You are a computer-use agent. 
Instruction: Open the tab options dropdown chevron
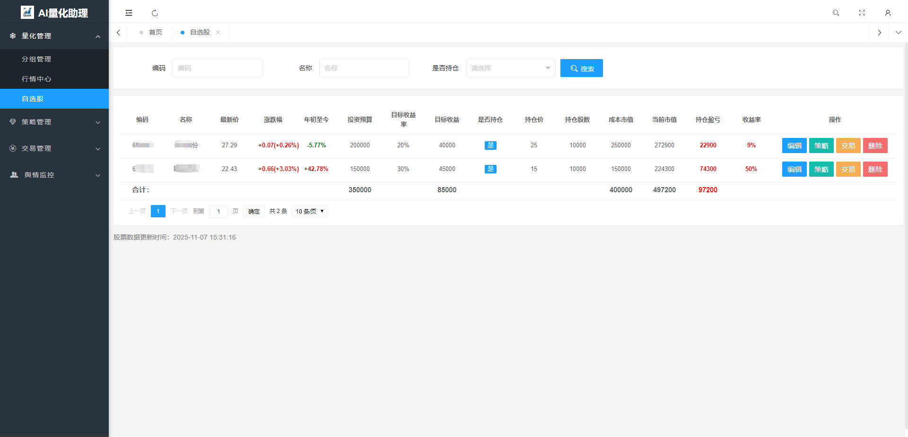coord(898,33)
